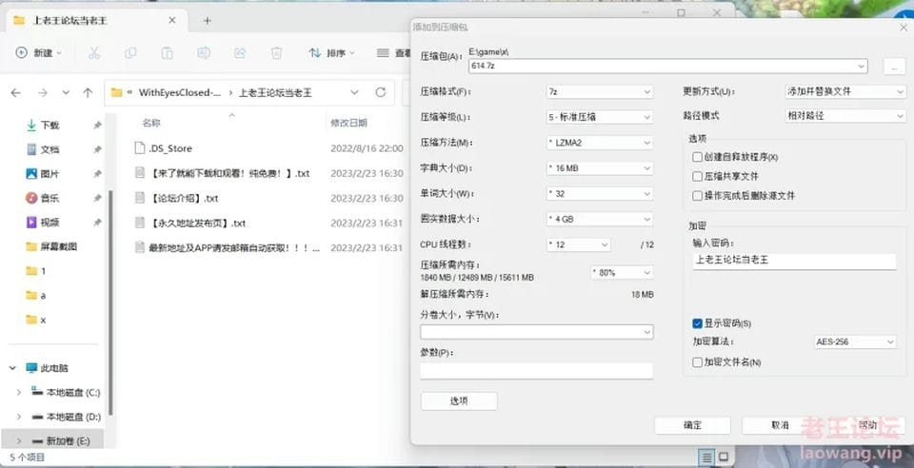
Task: Open 视频 Videos in sidebar
Action: click(50, 223)
